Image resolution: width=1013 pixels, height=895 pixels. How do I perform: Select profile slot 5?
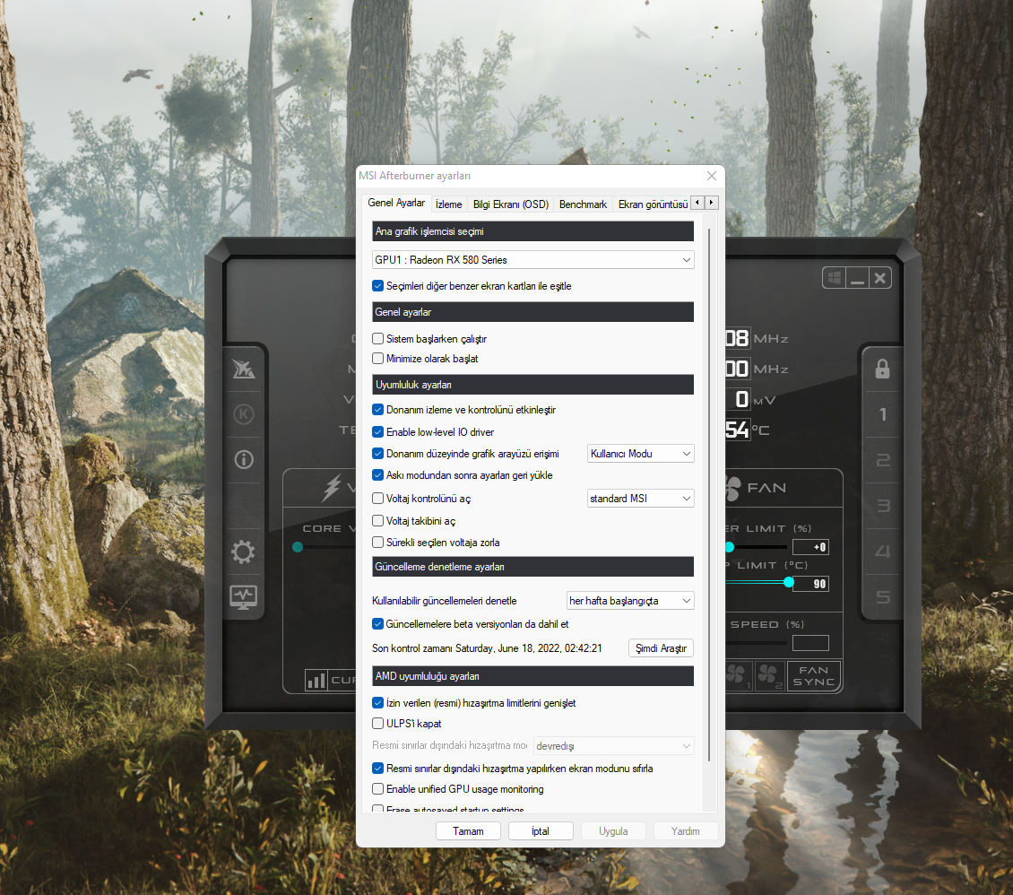(x=882, y=596)
